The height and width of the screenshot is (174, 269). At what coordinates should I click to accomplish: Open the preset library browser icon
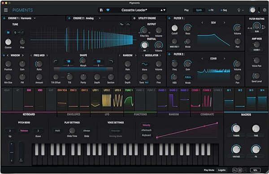tap(101, 10)
